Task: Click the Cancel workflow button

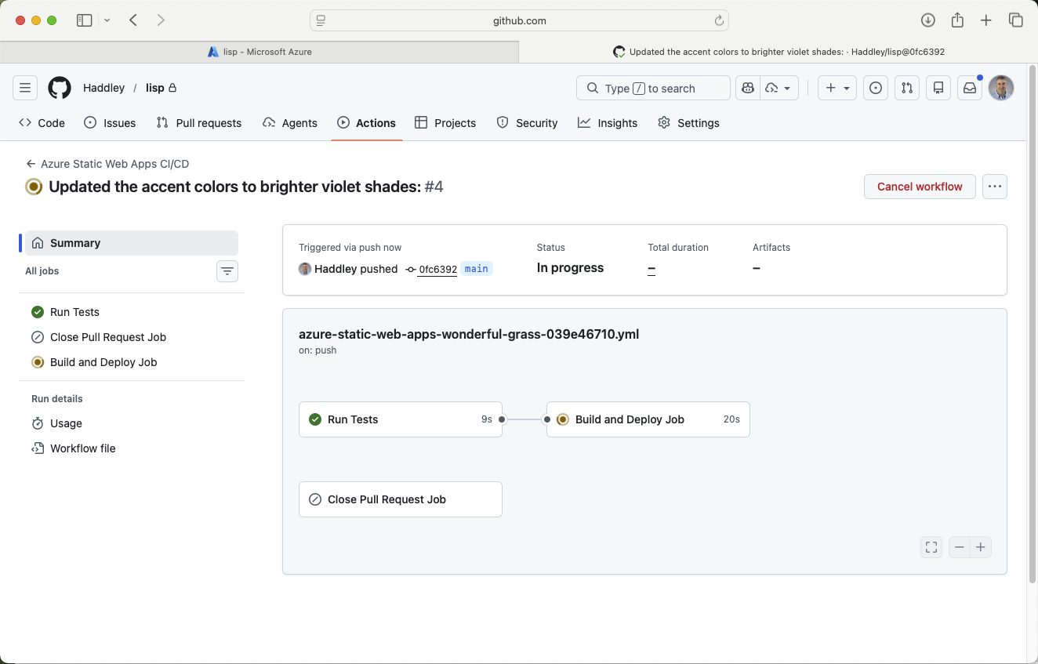Action: 919,187
